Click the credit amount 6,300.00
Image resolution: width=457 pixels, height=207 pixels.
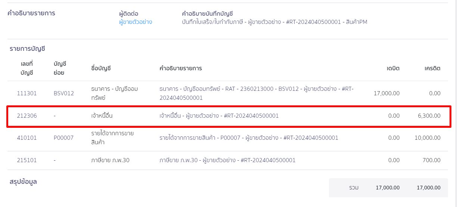(x=429, y=116)
